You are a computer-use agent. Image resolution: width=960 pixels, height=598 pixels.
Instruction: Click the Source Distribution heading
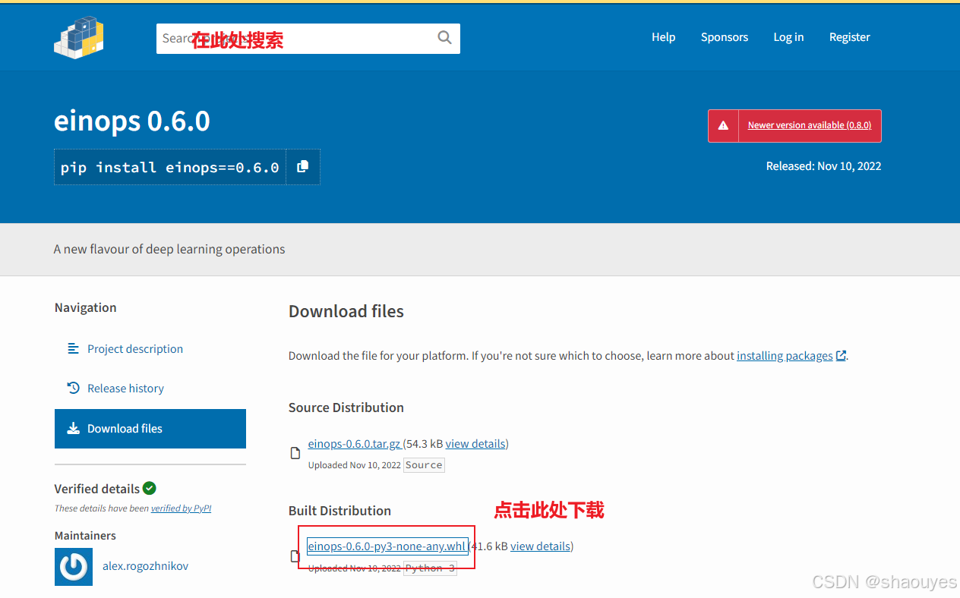346,408
